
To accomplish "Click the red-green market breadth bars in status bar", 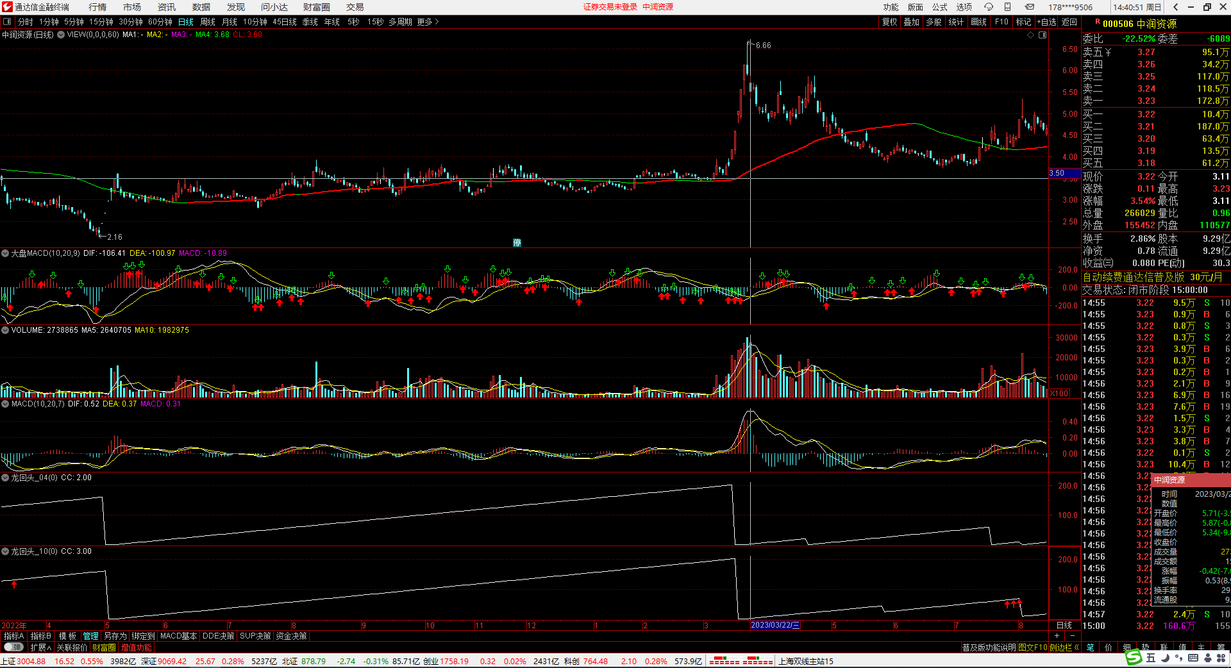I will coord(741,661).
